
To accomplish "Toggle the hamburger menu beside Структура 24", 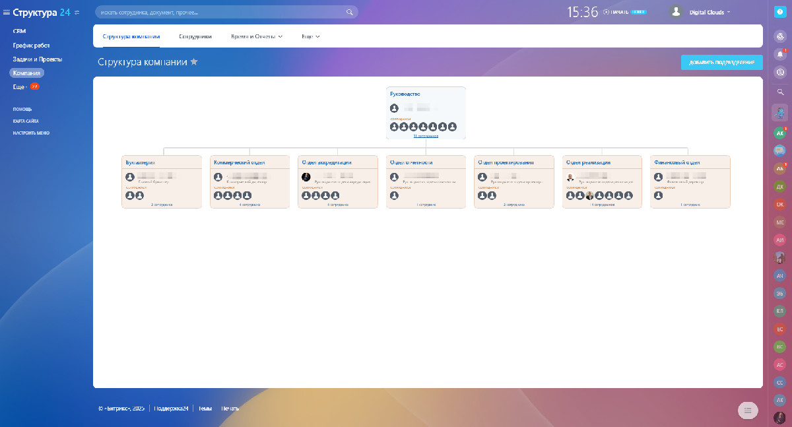I will [x=7, y=12].
